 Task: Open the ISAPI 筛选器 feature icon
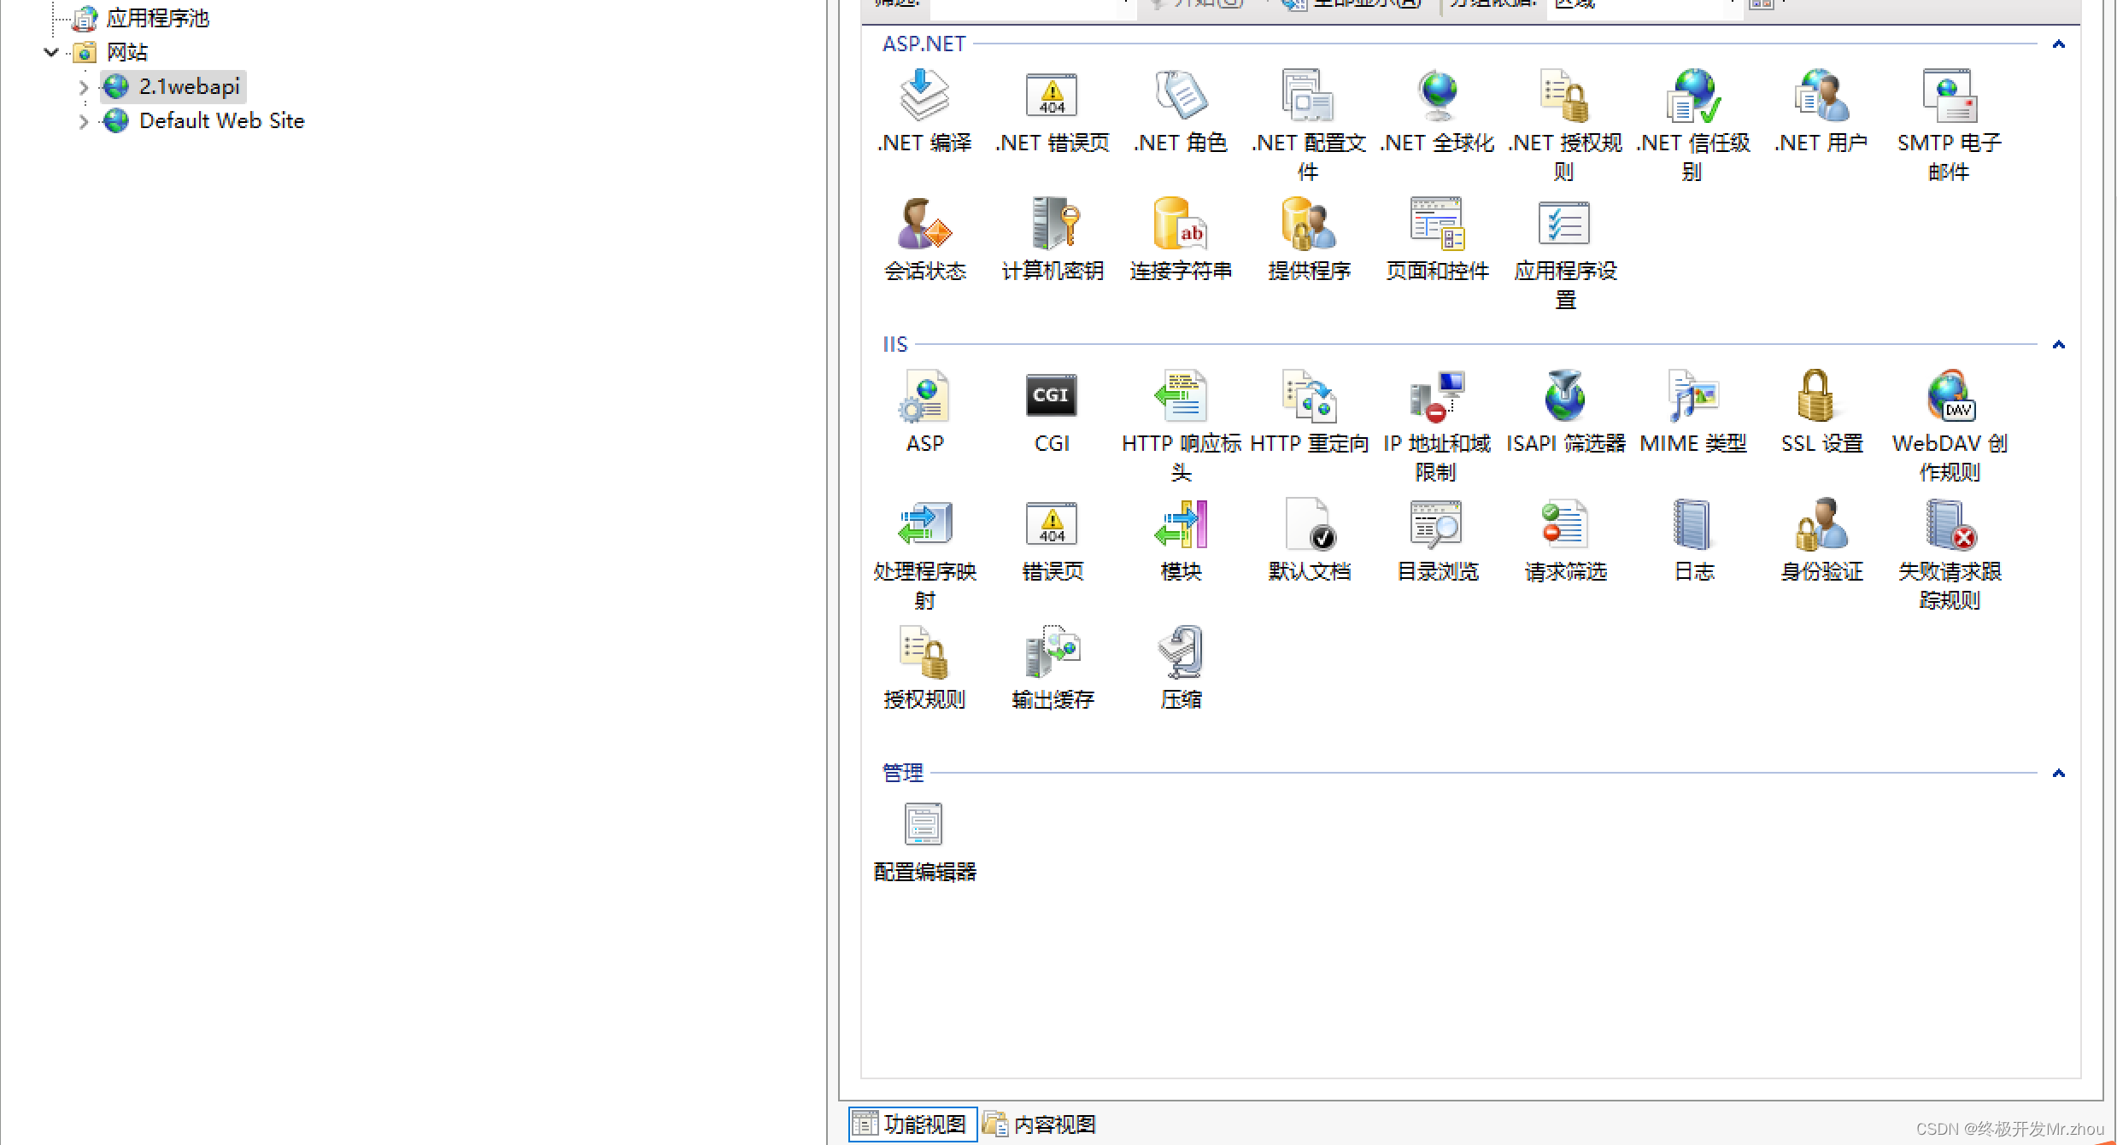[x=1565, y=396]
